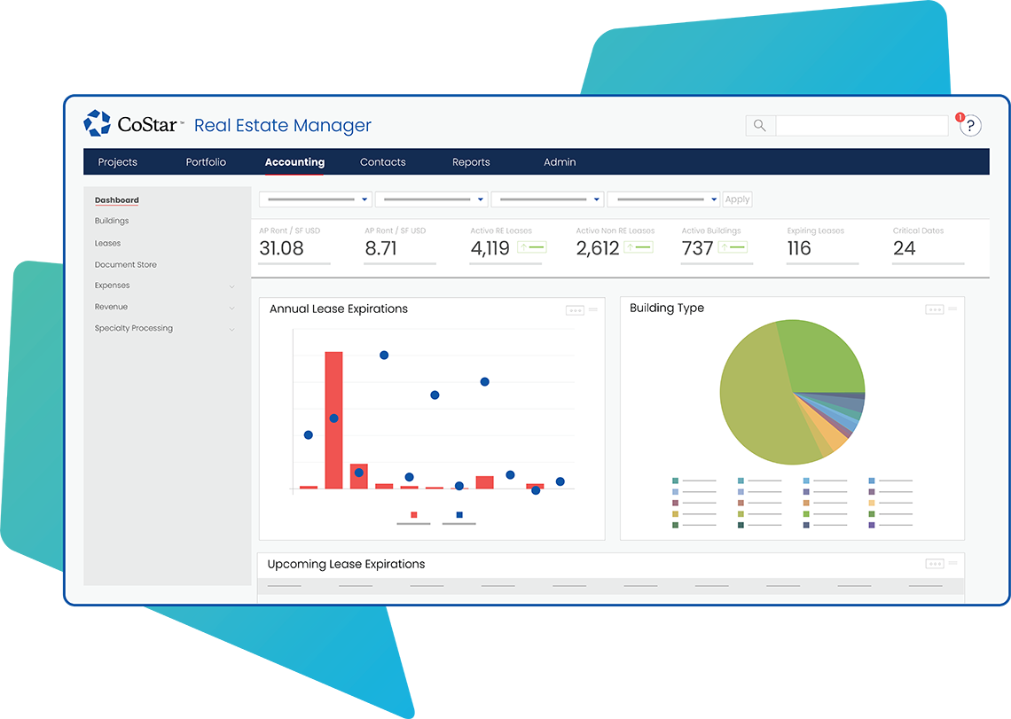Click inside the search input field
Screen dimensions: 1011x719
pos(861,126)
